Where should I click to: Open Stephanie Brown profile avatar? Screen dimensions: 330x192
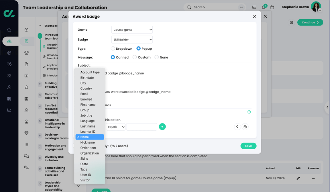(316, 7)
